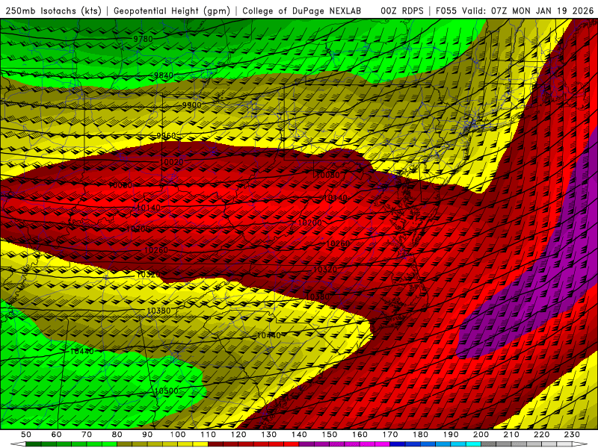This screenshot has height=448, width=598.
Task: Click the 9840 height contour label
Action: point(164,75)
